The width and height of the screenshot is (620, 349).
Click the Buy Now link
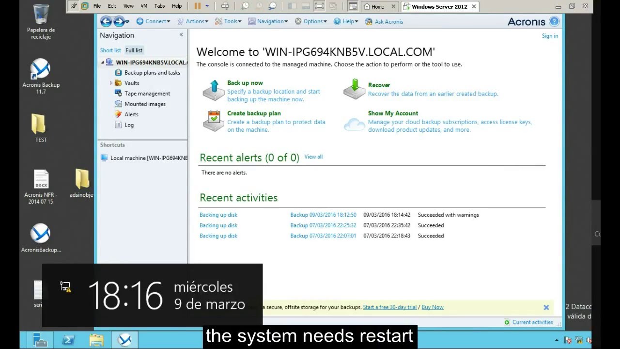433,307
